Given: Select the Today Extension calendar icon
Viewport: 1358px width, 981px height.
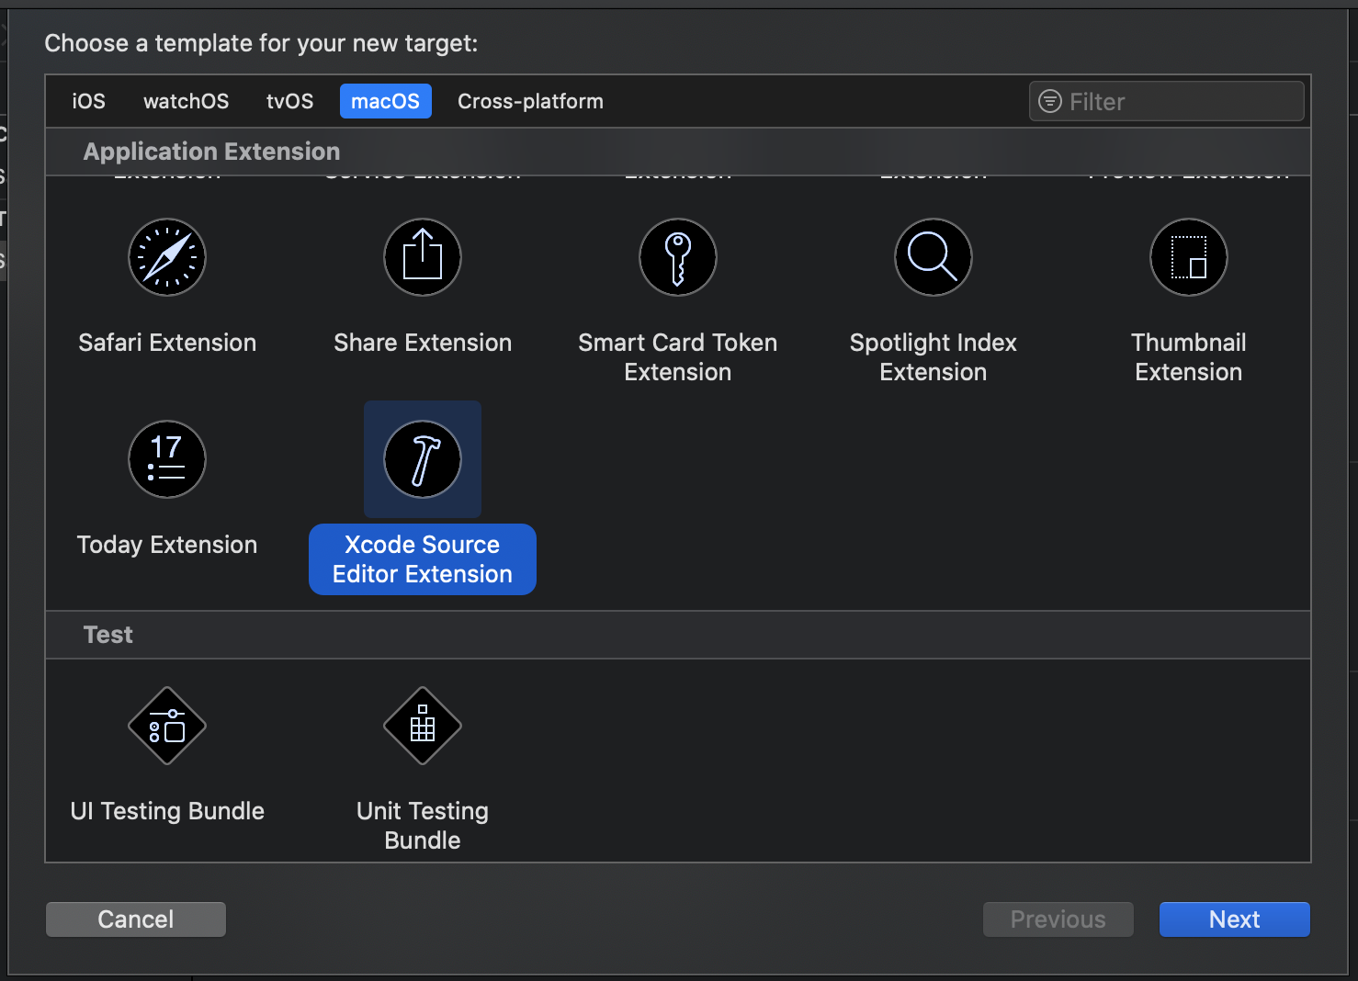Looking at the screenshot, I should point(167,459).
